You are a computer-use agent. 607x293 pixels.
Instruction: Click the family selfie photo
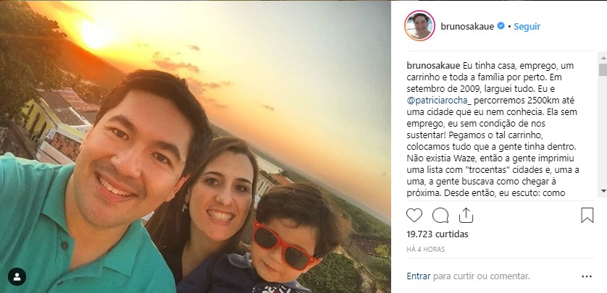pos(196,147)
